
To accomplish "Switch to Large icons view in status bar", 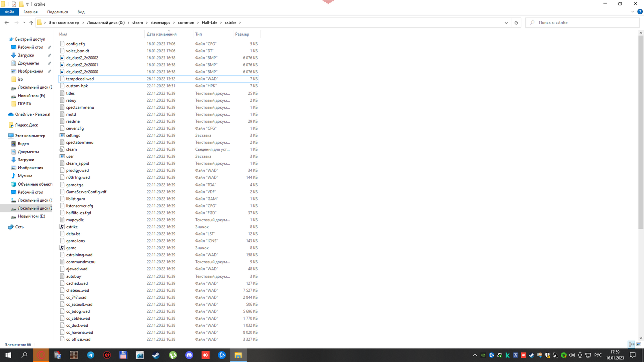I will tap(639, 344).
